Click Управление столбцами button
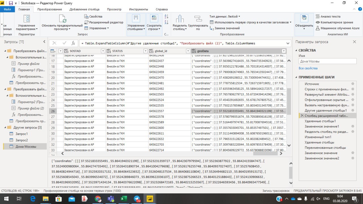 coord(136,23)
